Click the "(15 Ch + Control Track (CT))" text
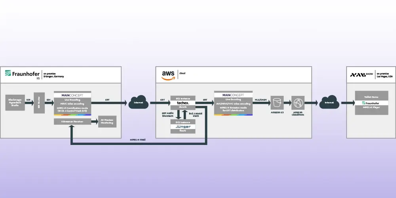 pos(72,111)
